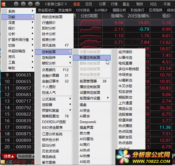This screenshot has height=166, width=175.
Task: Click the 分类 bottom tab
Action: pos(9,156)
